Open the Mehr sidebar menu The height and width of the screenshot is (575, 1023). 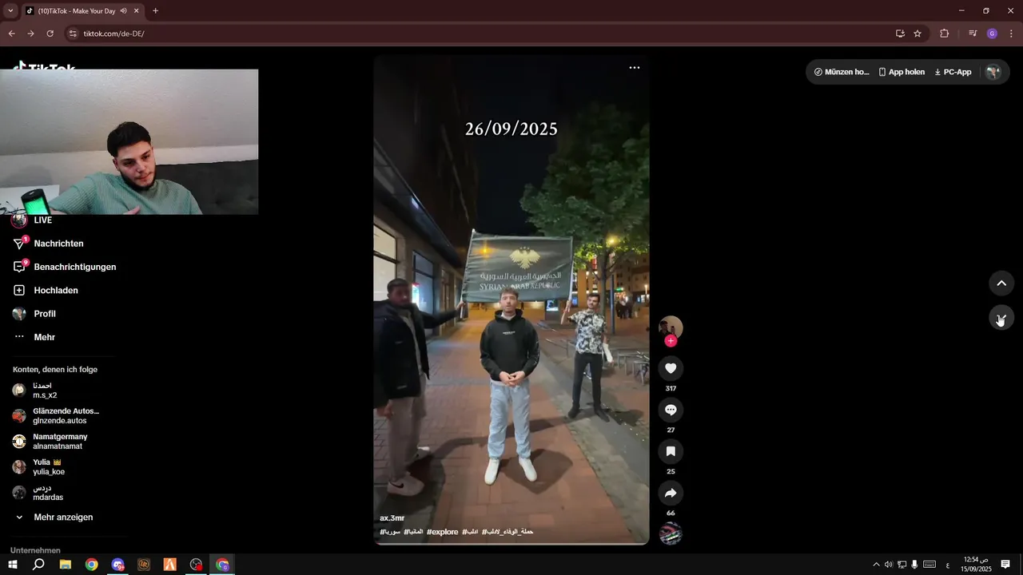tap(45, 337)
